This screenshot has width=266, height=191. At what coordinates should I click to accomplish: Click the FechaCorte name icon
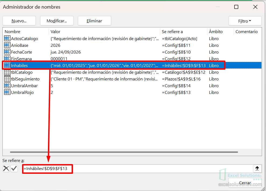(x=7, y=52)
